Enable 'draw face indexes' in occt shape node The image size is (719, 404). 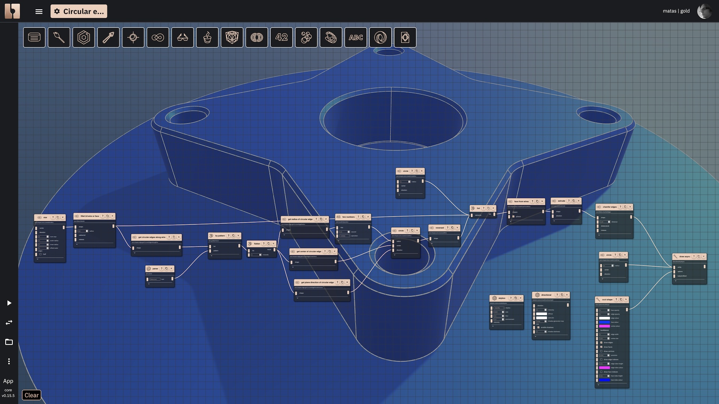click(601, 372)
